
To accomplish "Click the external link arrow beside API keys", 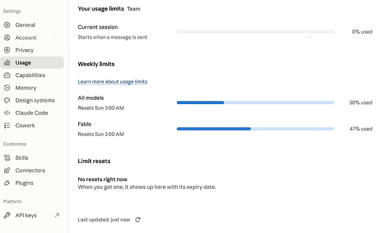I will pos(57,215).
